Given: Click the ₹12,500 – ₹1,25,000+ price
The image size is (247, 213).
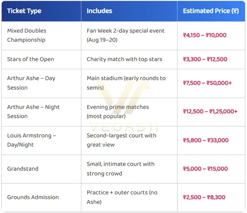Looking at the screenshot, I should click(210, 112).
